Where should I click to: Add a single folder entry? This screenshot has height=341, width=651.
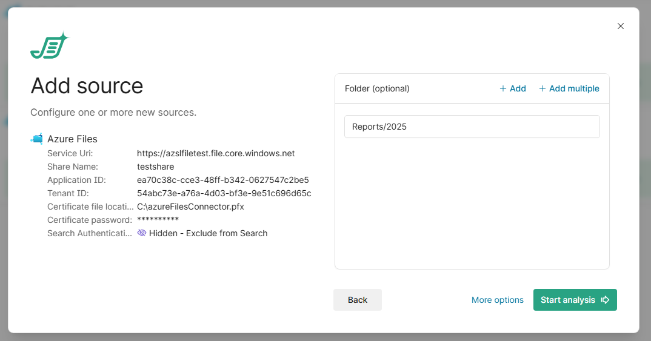pyautogui.click(x=512, y=88)
